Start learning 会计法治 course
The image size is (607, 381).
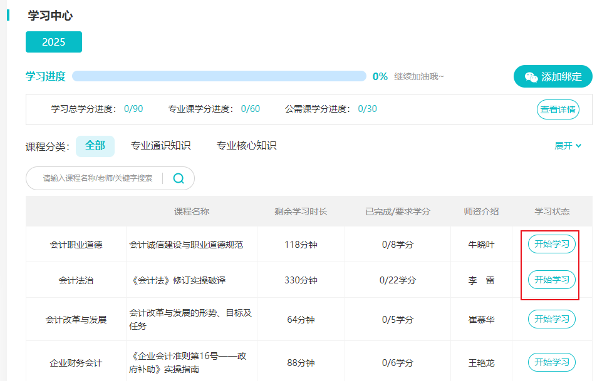click(x=551, y=280)
